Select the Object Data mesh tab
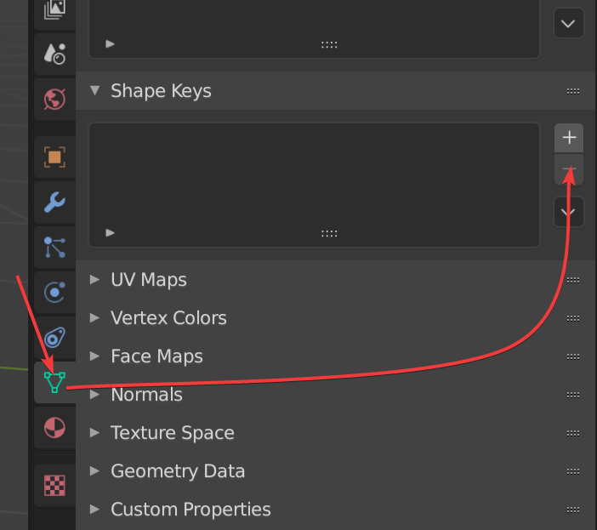The image size is (597, 530). coord(54,383)
